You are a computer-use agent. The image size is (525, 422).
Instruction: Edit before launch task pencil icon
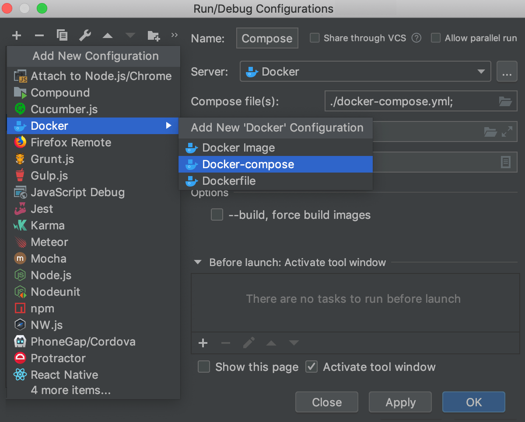click(x=248, y=343)
